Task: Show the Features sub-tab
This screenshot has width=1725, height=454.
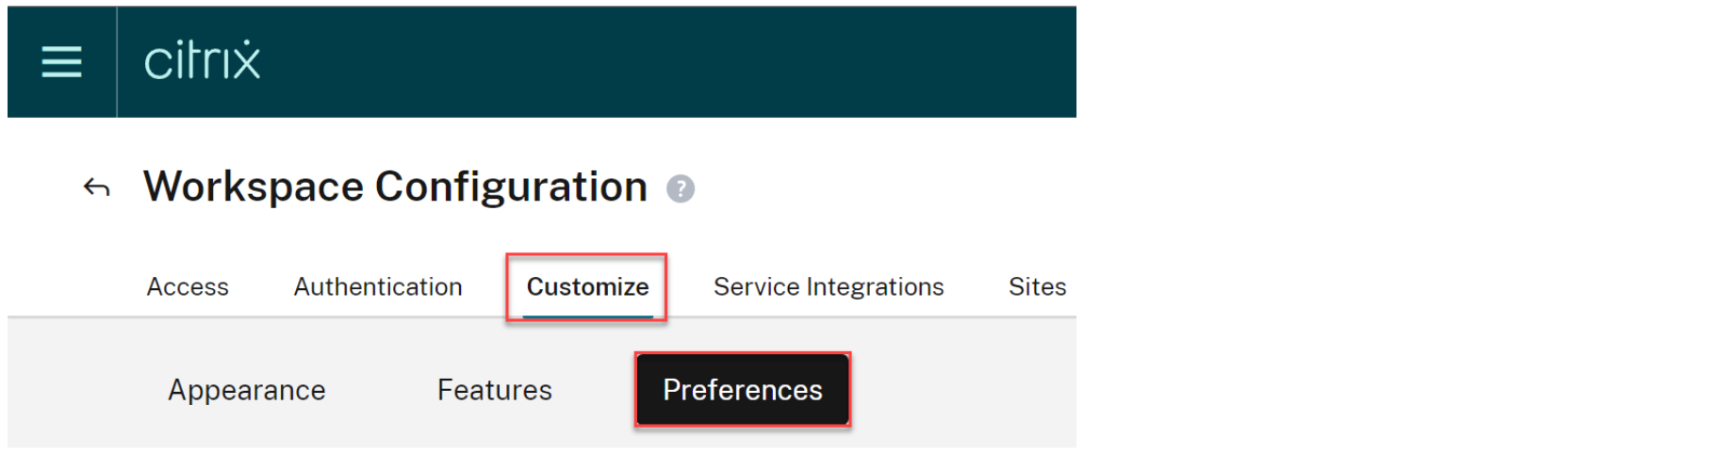Action: pos(495,390)
